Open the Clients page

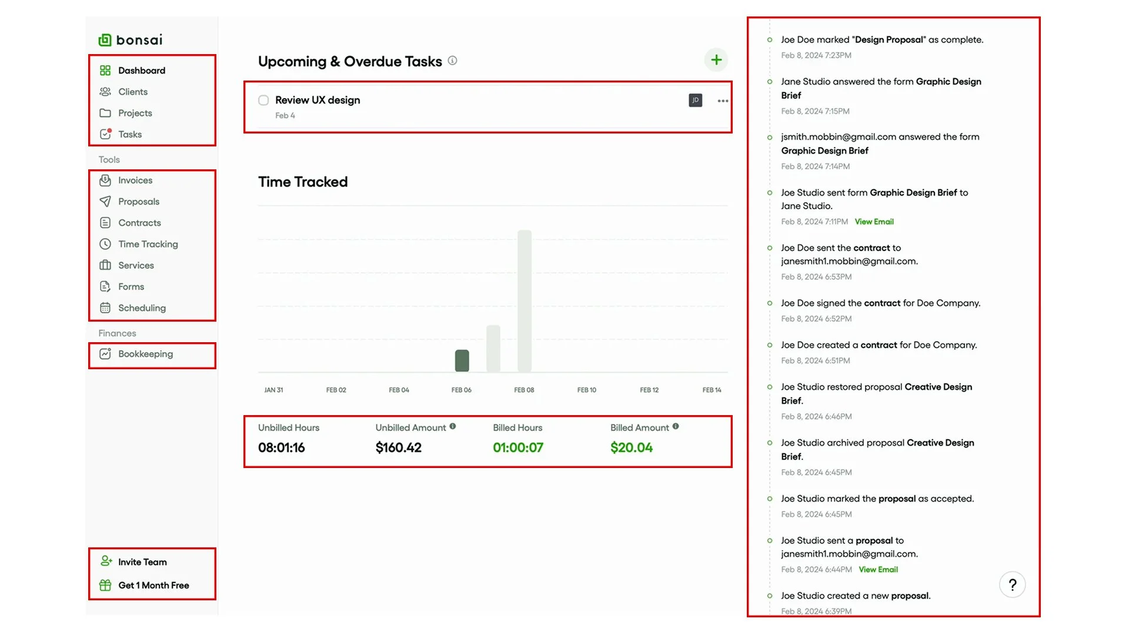(132, 92)
